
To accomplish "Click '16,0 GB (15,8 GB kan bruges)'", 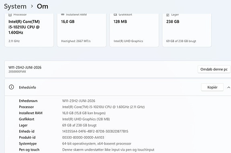I will [84, 113].
